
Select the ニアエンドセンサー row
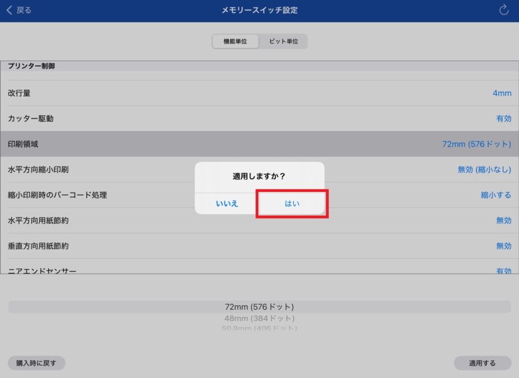[259, 270]
